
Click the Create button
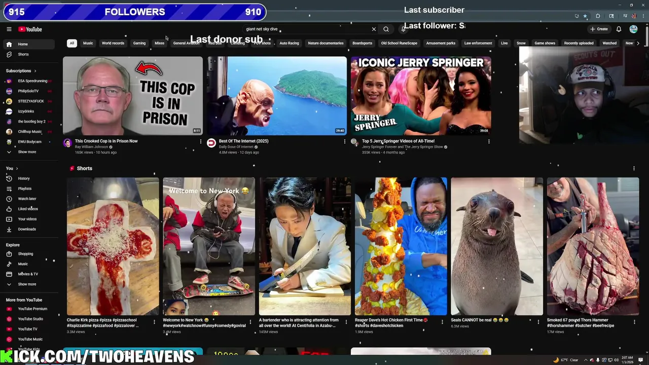tap(599, 29)
